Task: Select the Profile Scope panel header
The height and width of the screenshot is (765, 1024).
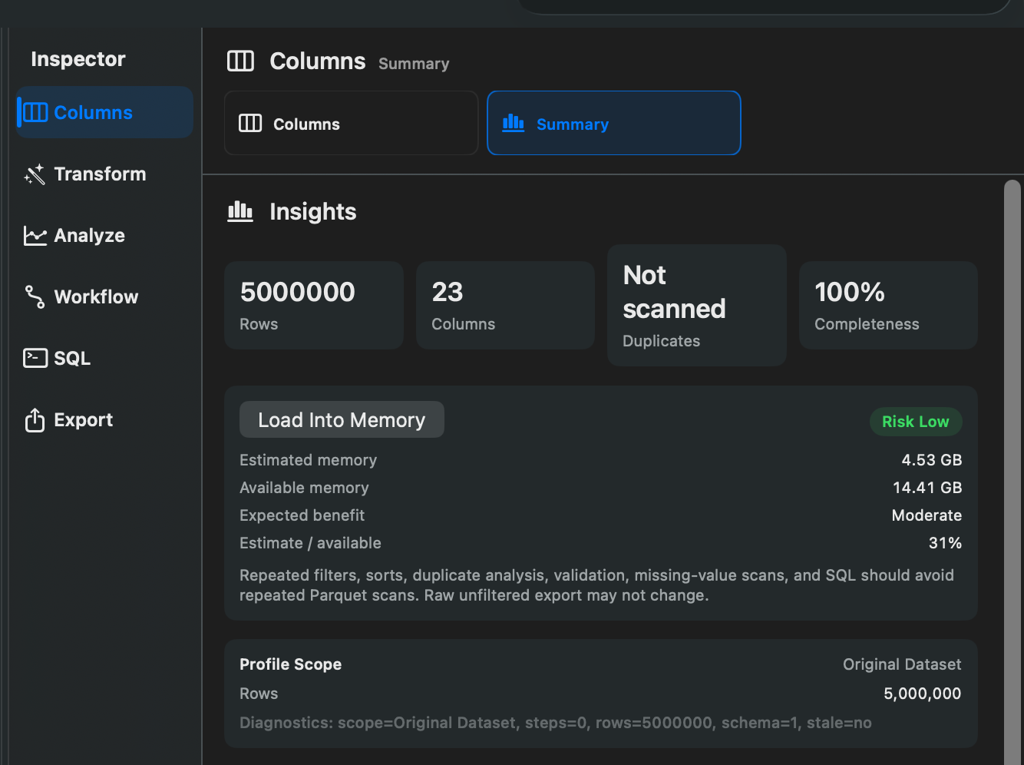Action: pos(290,664)
